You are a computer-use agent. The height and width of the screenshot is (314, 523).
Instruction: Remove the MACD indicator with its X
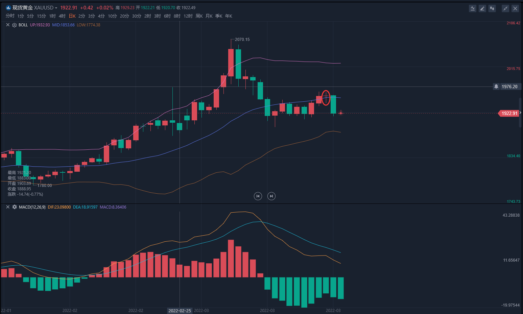coord(8,207)
